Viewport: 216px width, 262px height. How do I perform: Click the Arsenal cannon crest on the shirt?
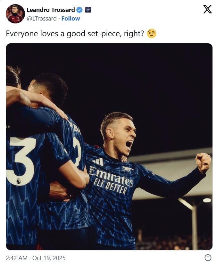pos(128,169)
